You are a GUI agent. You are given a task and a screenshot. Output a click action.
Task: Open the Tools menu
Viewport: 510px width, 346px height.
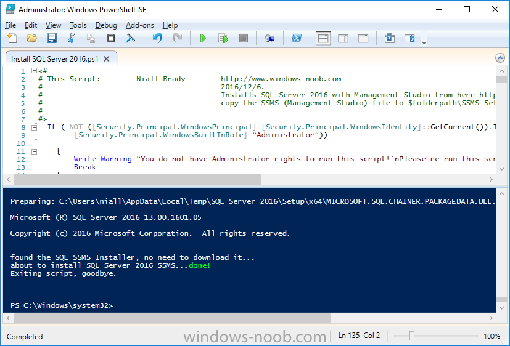pyautogui.click(x=78, y=25)
